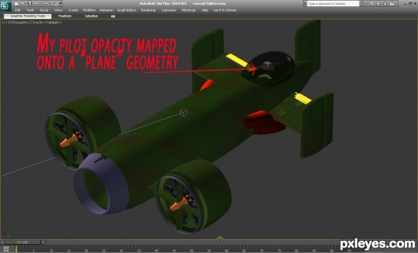Click the time slider showing 0 / 100

(22, 243)
